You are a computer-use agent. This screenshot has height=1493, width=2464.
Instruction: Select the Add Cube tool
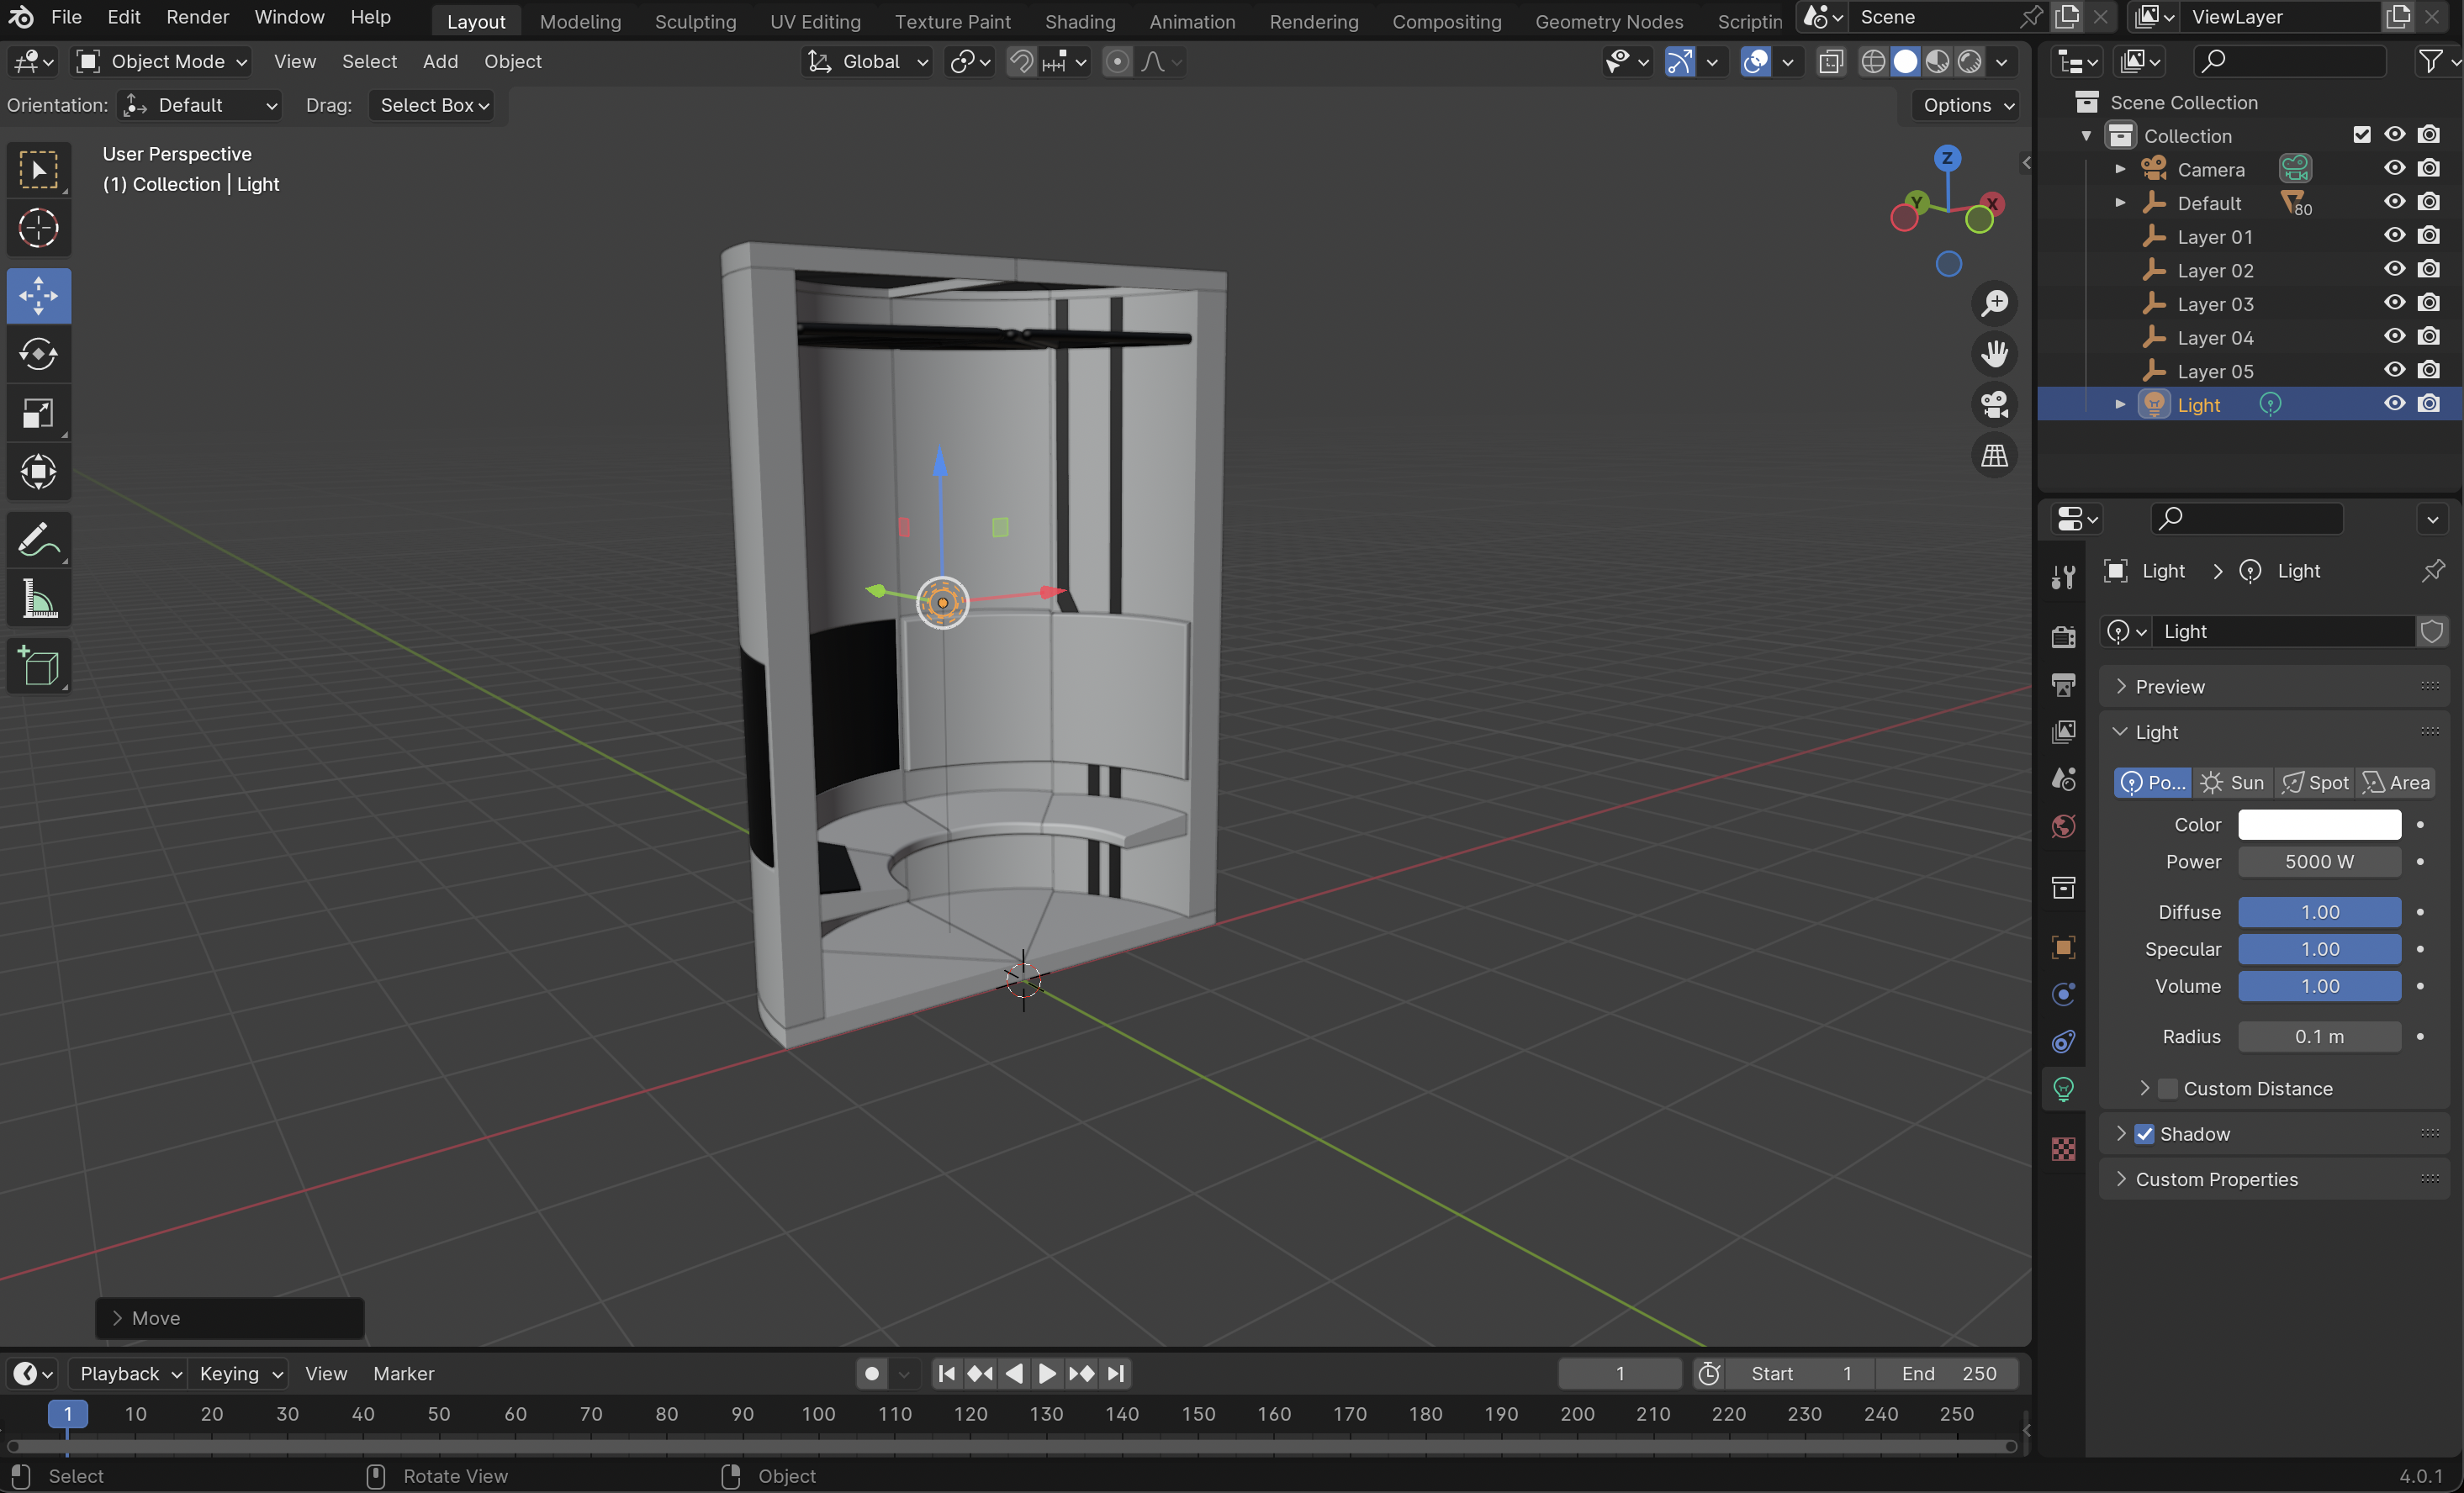pyautogui.click(x=38, y=667)
